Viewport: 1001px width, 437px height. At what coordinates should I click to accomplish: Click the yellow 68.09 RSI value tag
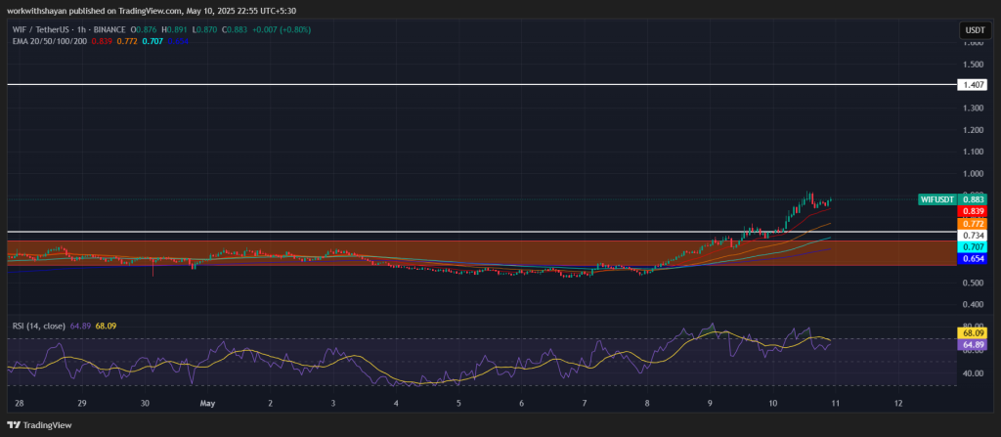click(974, 334)
